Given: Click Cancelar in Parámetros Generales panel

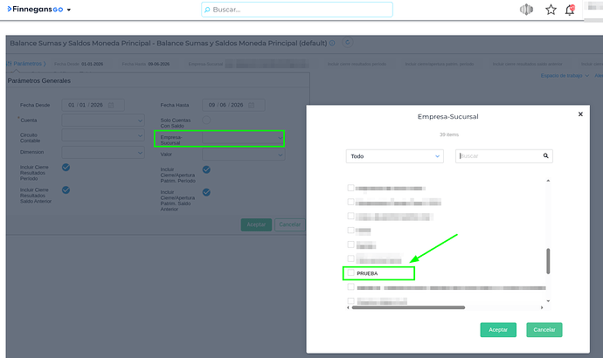Looking at the screenshot, I should tap(290, 224).
